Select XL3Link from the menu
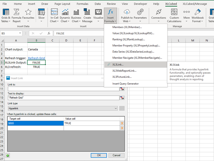 [x=118, y=64]
